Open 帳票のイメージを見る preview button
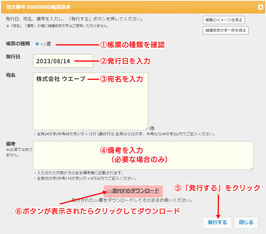Screen dimensions: 266x234 (x=223, y=20)
